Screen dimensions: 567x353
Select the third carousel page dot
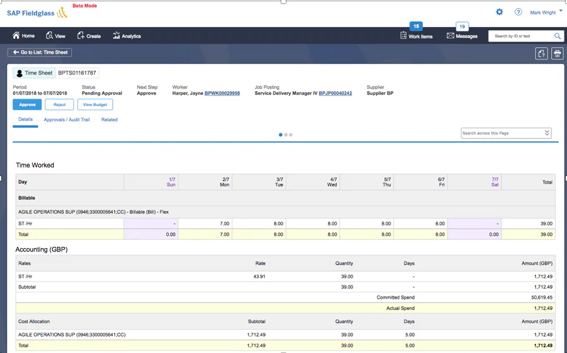[x=291, y=135]
